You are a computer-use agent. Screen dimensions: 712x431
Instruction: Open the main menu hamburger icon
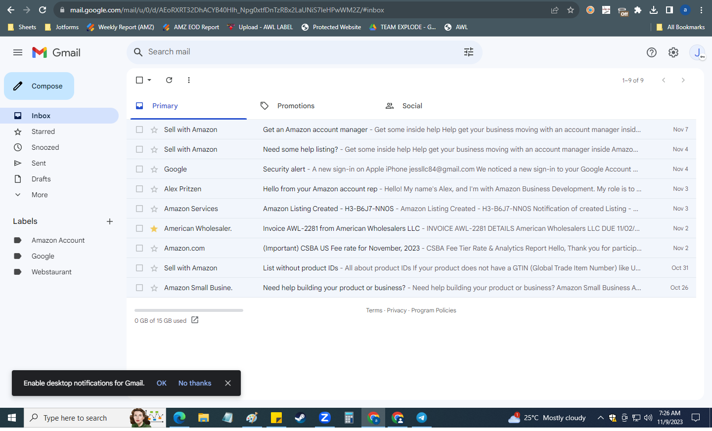coord(18,52)
